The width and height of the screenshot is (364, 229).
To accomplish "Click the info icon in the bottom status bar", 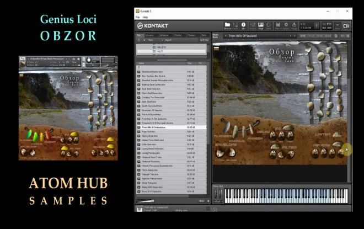I will click(215, 210).
